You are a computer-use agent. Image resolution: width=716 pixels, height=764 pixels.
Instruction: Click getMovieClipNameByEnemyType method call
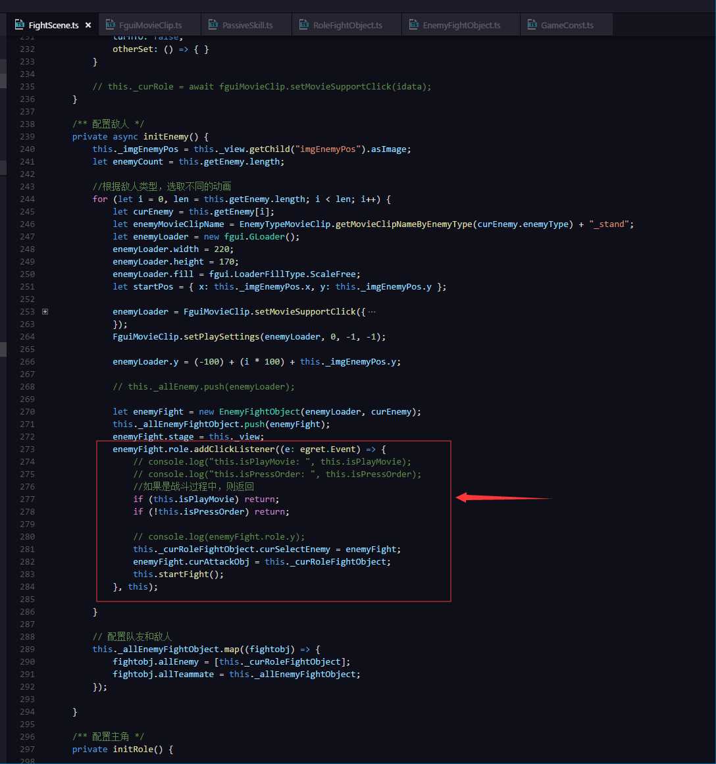[x=403, y=224]
